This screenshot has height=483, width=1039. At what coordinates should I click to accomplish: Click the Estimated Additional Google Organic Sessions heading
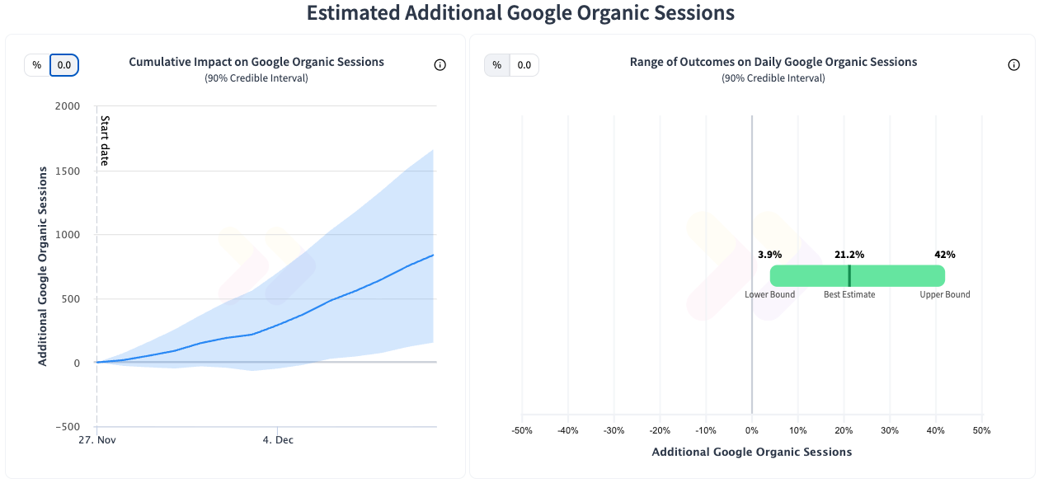click(x=519, y=13)
